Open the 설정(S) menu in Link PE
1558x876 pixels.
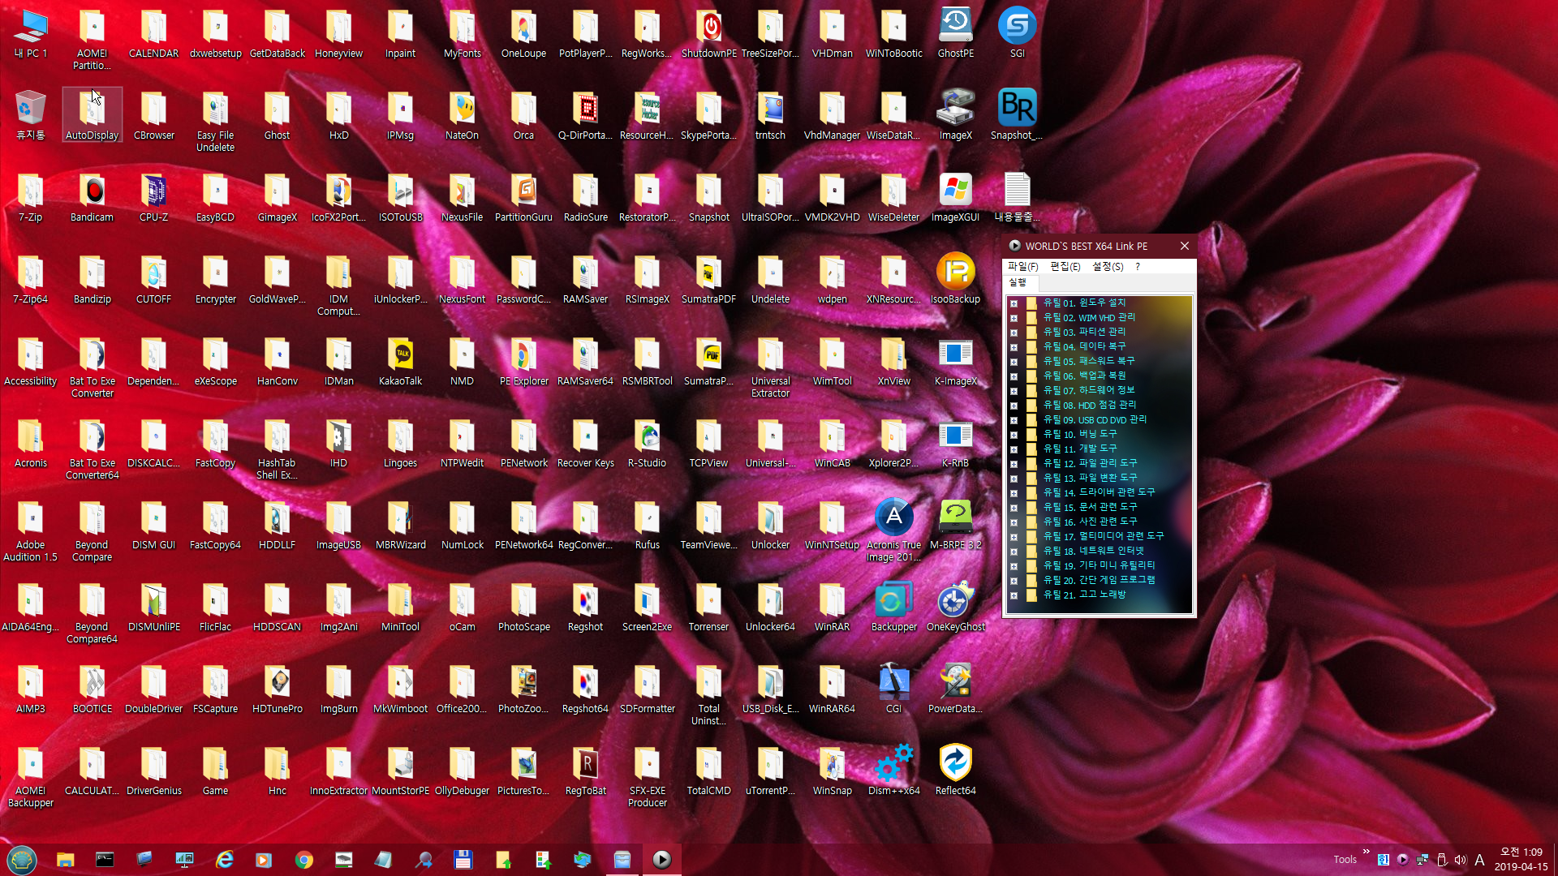(1108, 267)
